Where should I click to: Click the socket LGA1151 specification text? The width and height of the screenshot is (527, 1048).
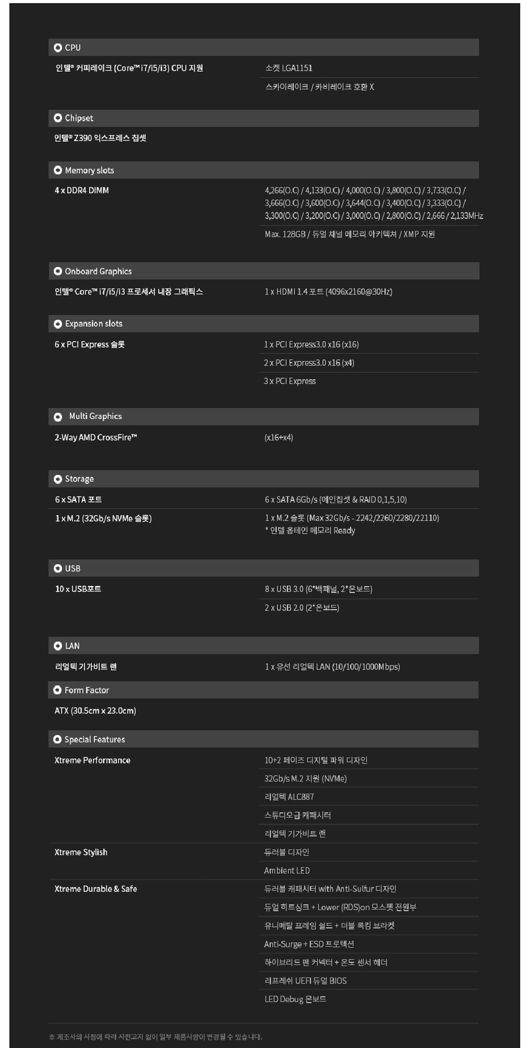click(289, 68)
